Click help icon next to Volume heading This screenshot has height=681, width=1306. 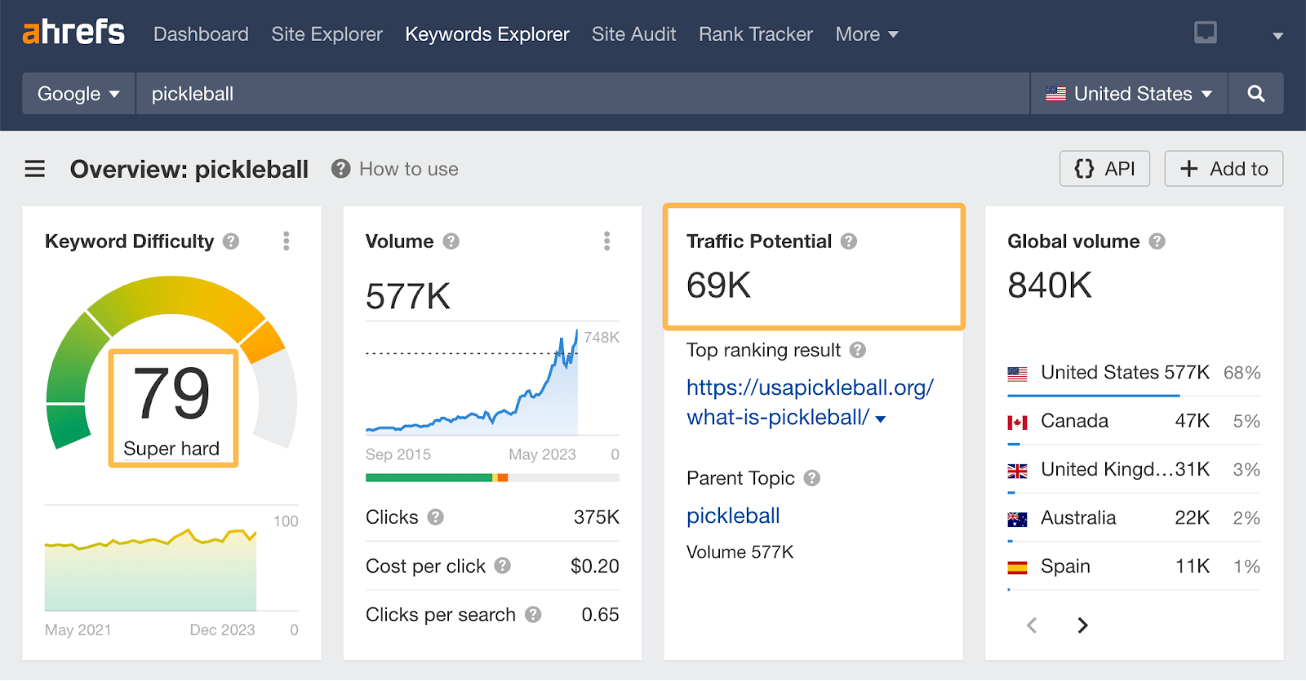[x=451, y=241]
